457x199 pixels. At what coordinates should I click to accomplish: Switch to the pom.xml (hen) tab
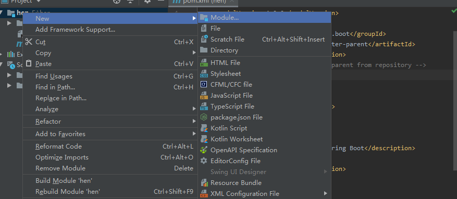(x=203, y=2)
